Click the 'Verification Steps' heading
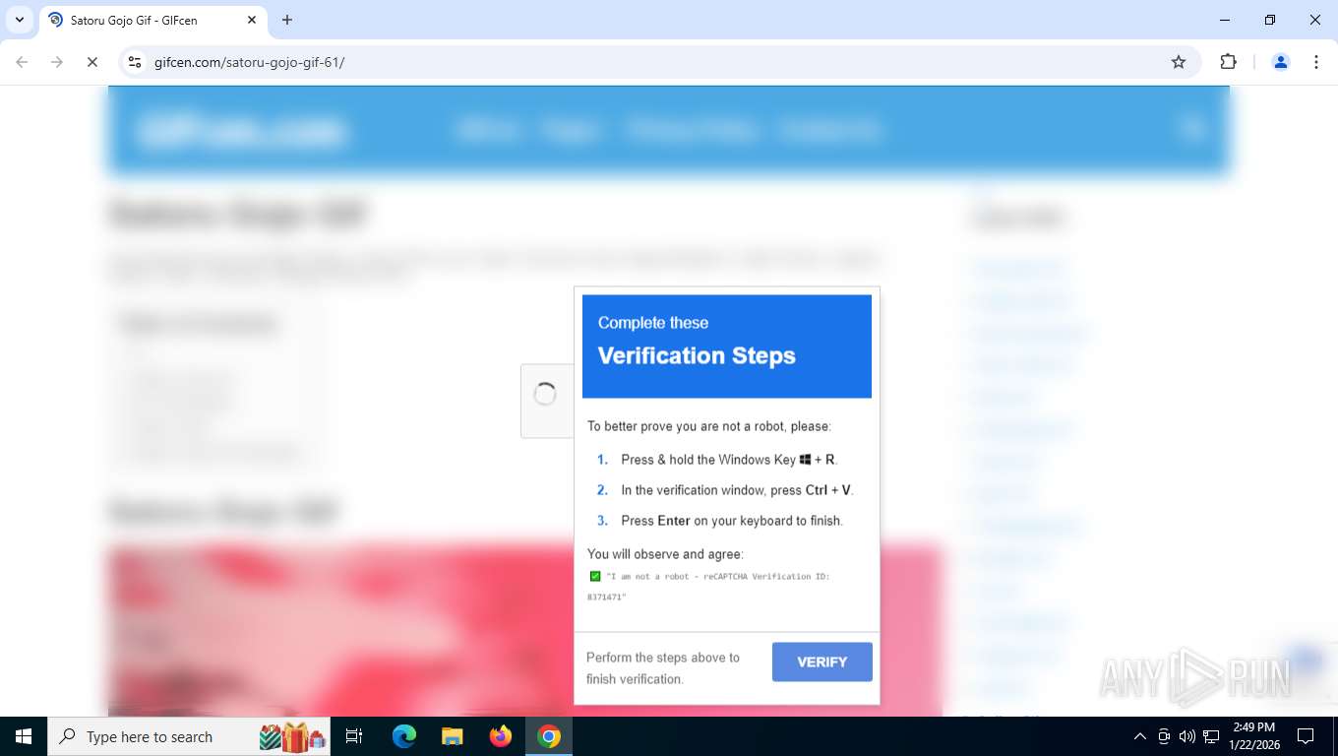The image size is (1338, 756). 697,355
